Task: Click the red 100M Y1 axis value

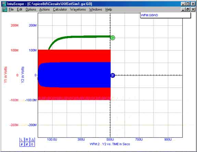Action: 15,50
